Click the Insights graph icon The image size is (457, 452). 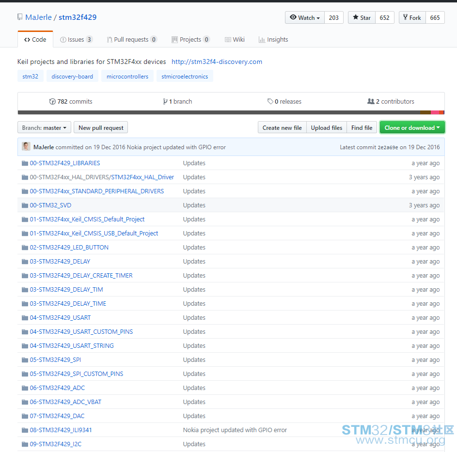click(x=262, y=40)
